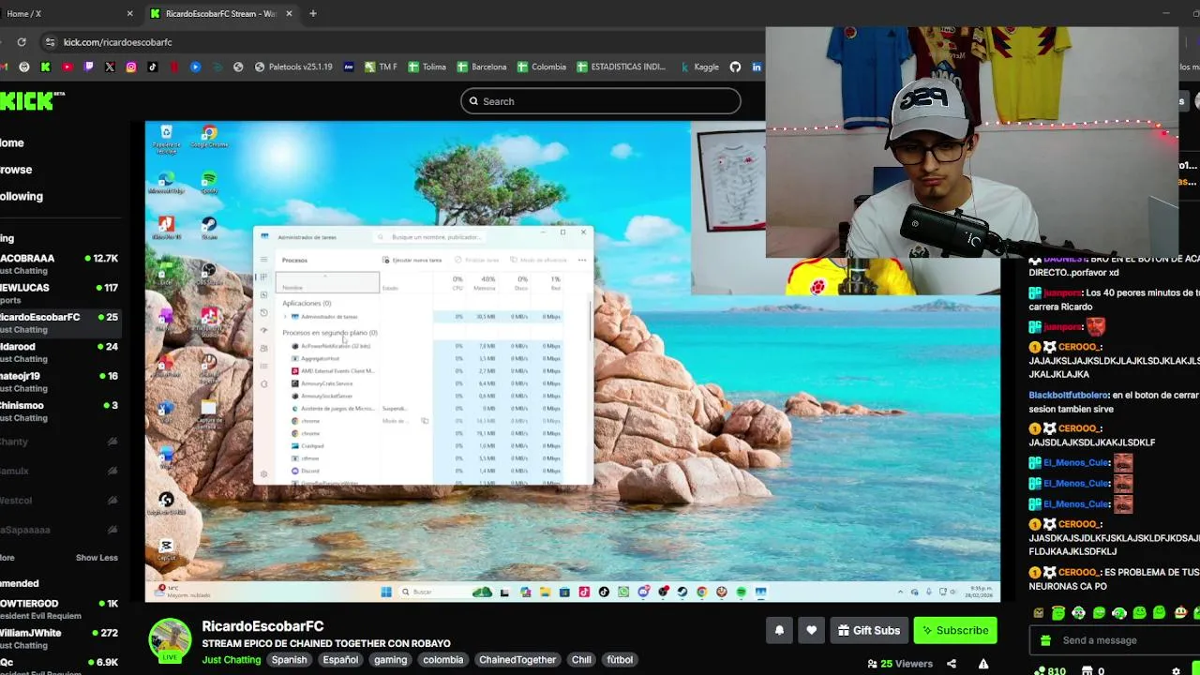Close the Administrador de tareas window in the stream
This screenshot has width=1200, height=675.
pos(583,232)
